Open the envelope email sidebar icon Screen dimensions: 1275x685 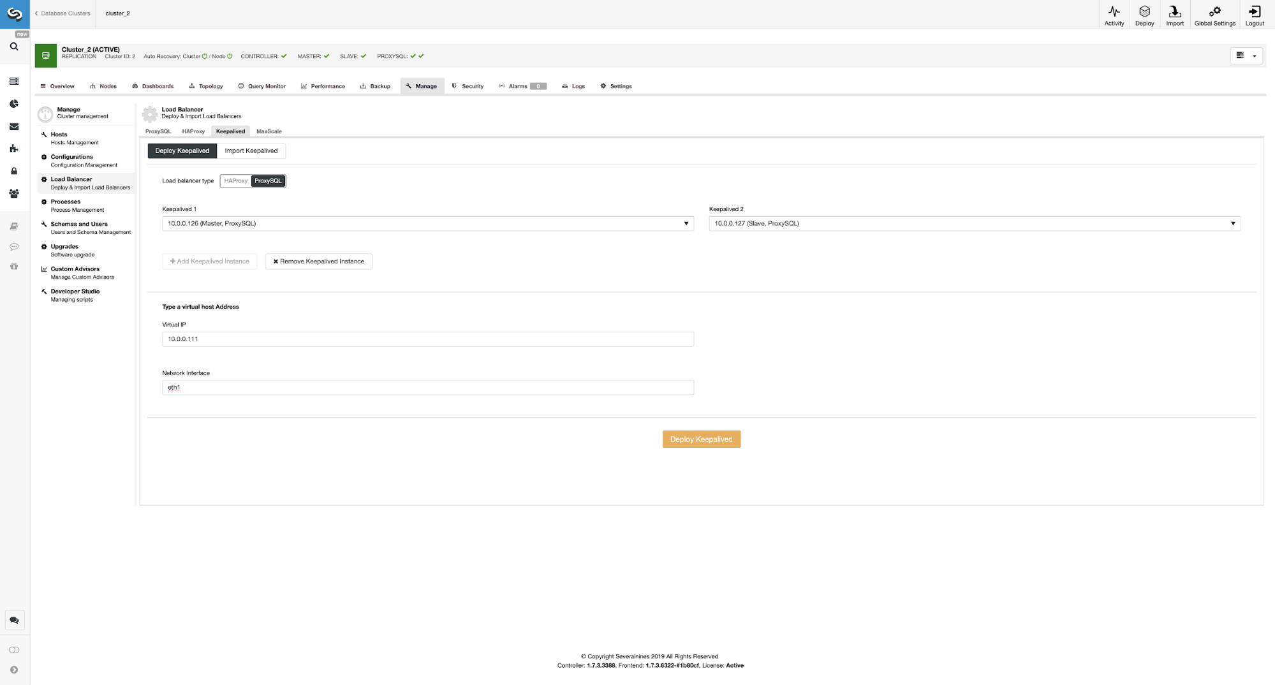tap(14, 127)
